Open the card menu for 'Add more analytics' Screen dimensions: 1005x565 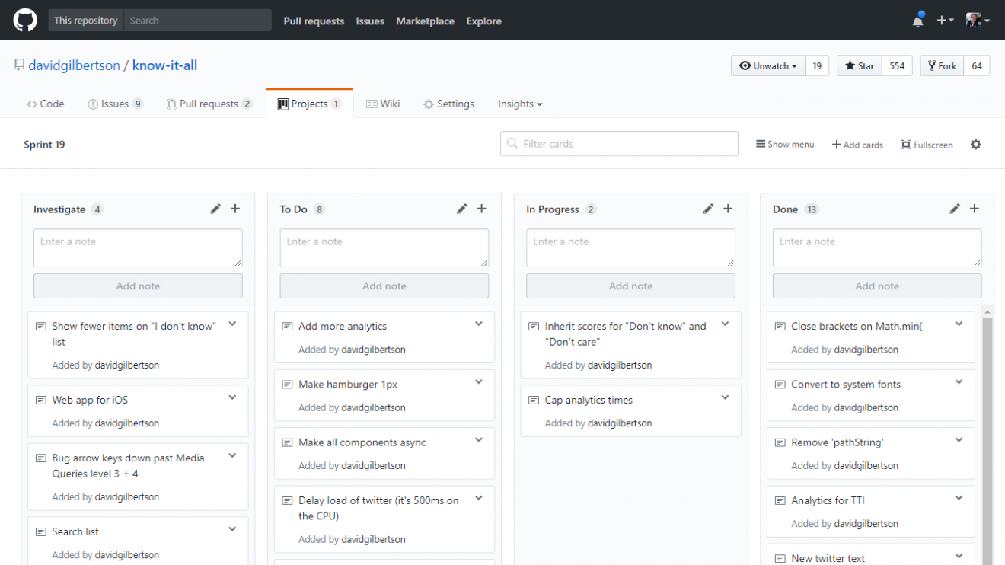coord(479,324)
